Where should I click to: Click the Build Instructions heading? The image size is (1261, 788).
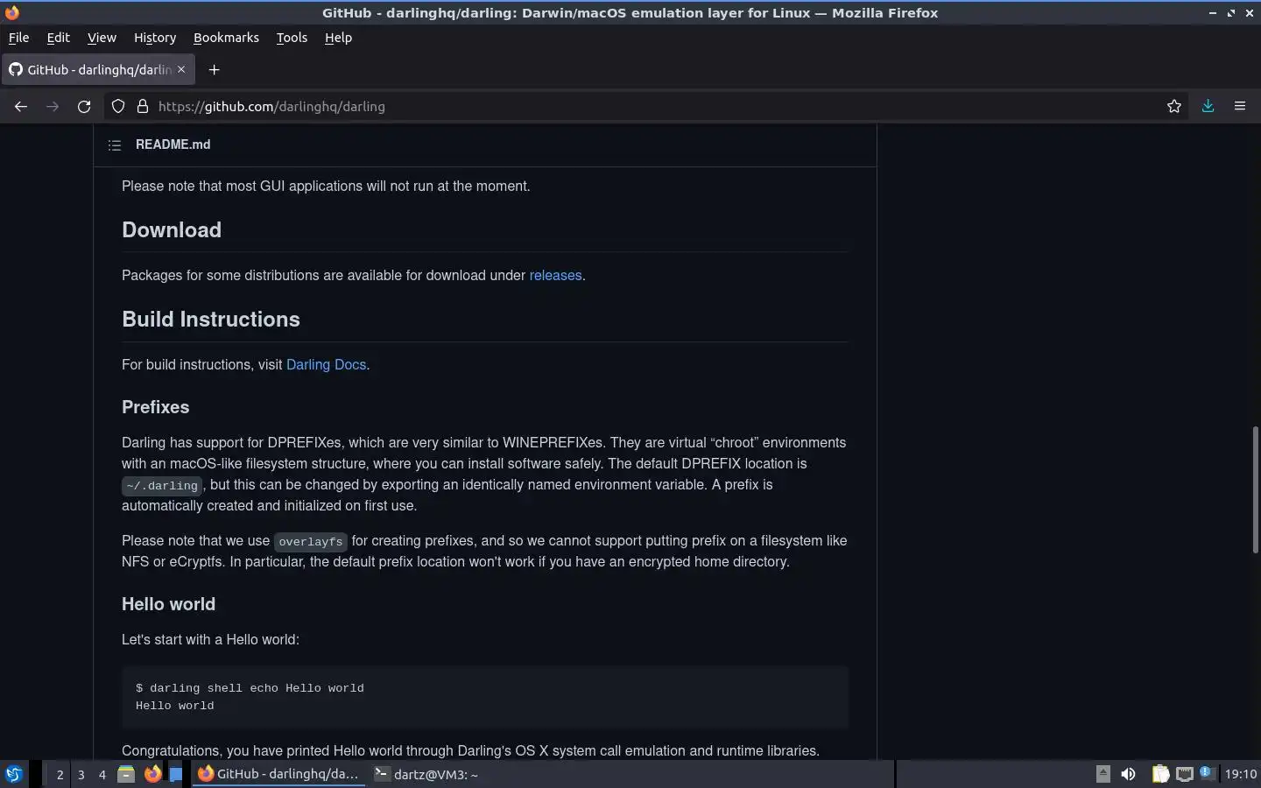point(211,319)
